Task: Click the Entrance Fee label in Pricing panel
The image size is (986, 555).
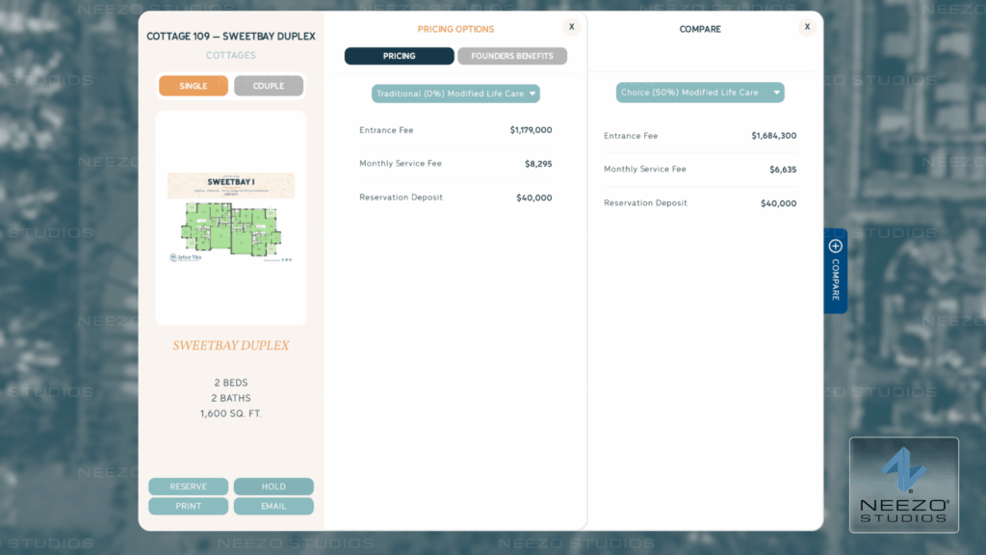Action: (x=386, y=130)
